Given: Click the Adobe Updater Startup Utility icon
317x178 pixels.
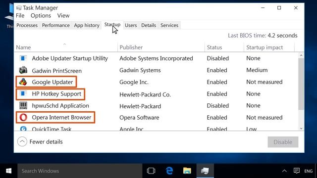Looking at the screenshot, I should (23, 58).
